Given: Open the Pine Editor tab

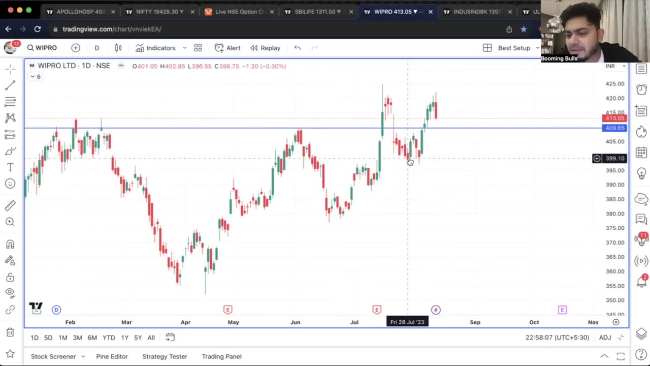Looking at the screenshot, I should (112, 356).
